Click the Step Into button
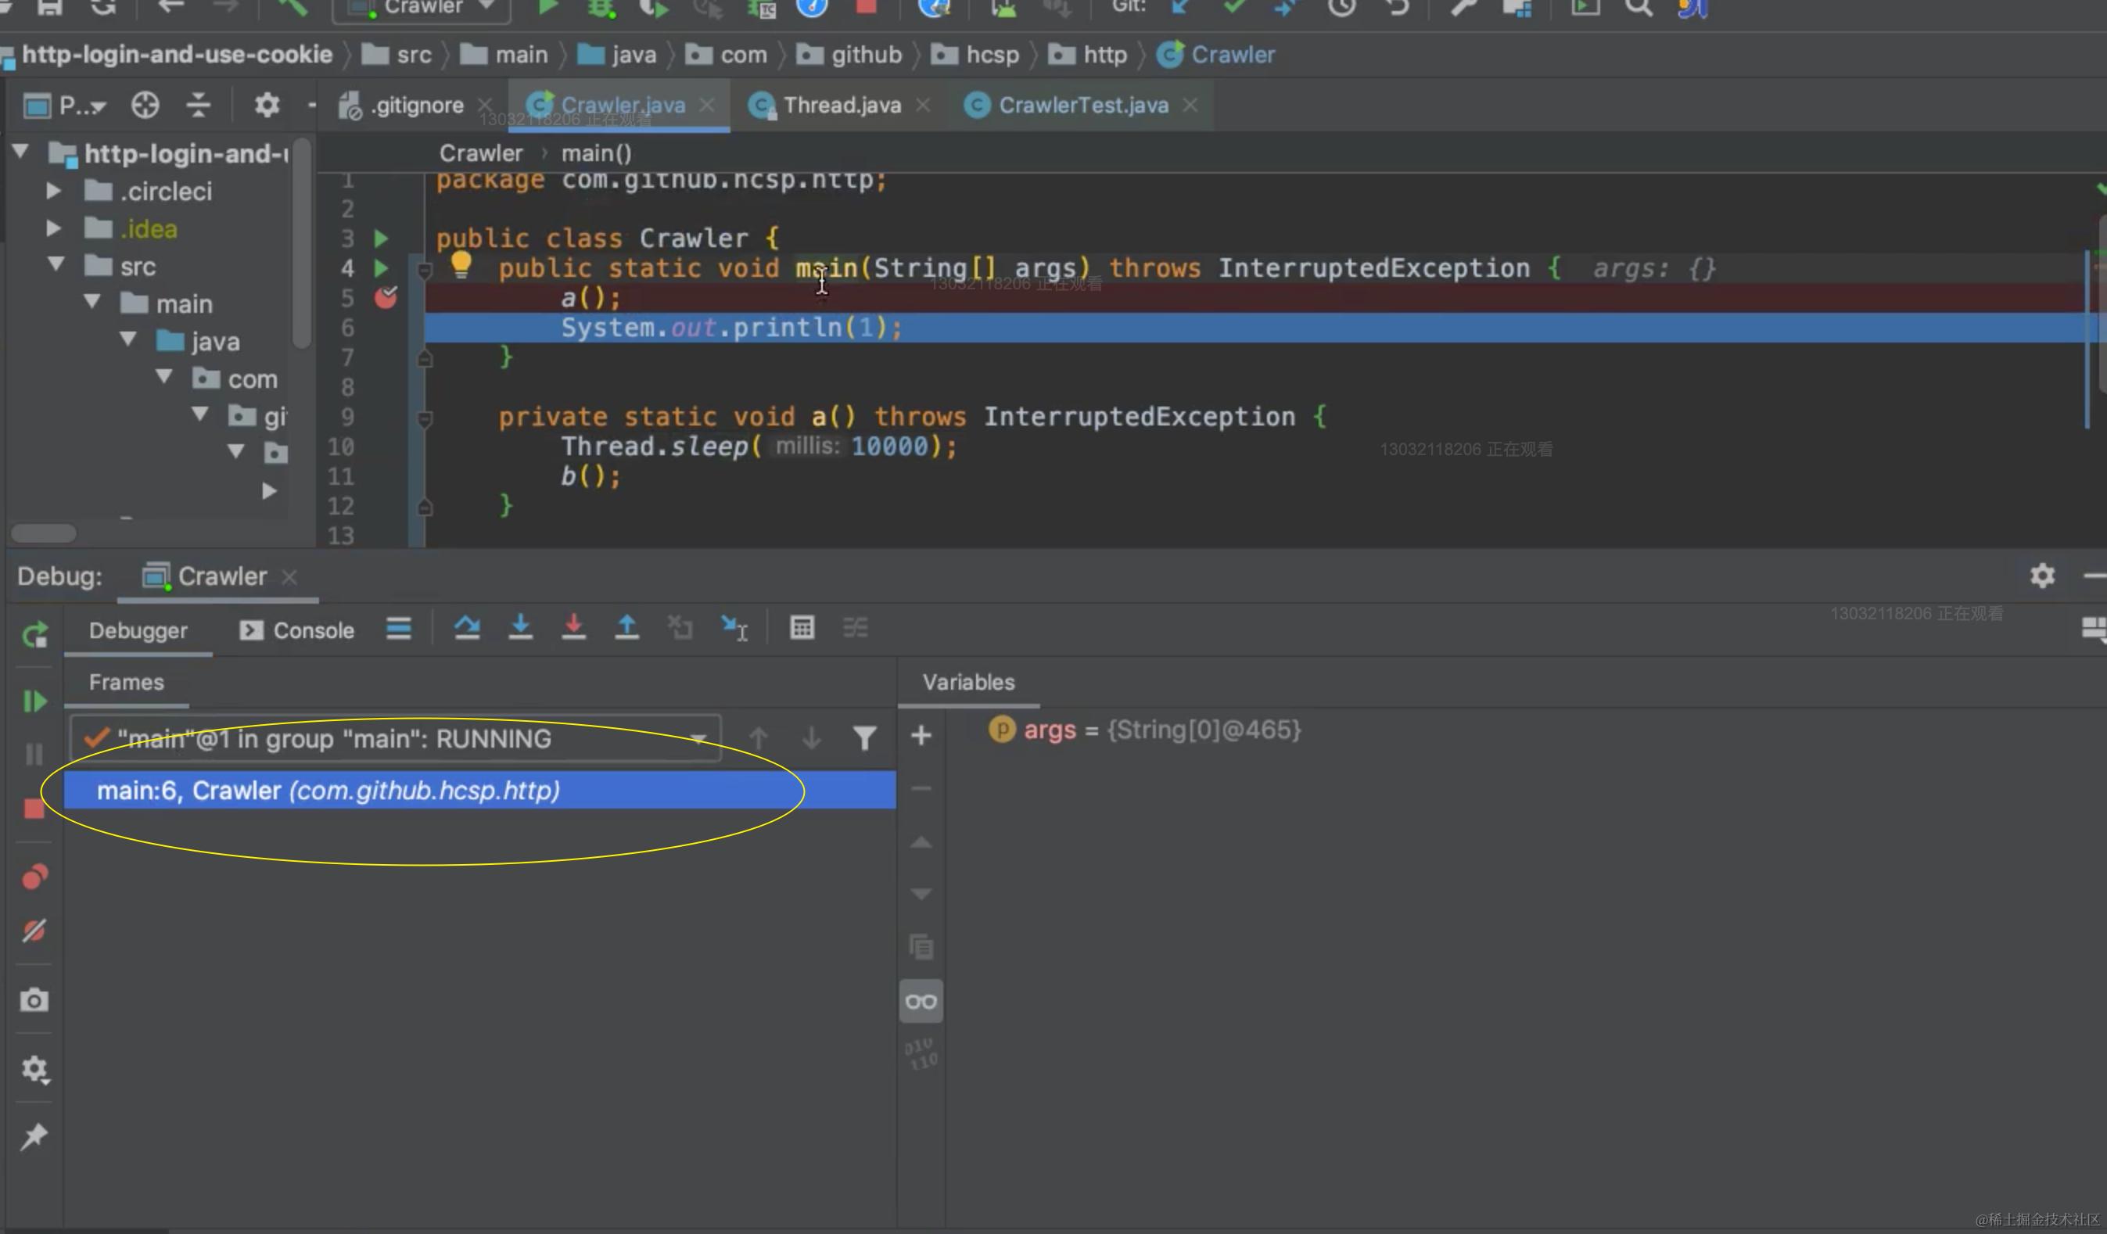 tap(520, 627)
